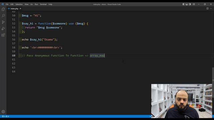
Task: Click the echo keyword on line 58
Action: click(x=25, y=48)
